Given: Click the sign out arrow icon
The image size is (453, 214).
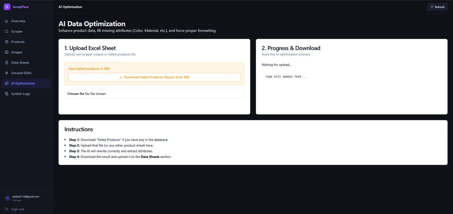Looking at the screenshot, I should pos(7,209).
